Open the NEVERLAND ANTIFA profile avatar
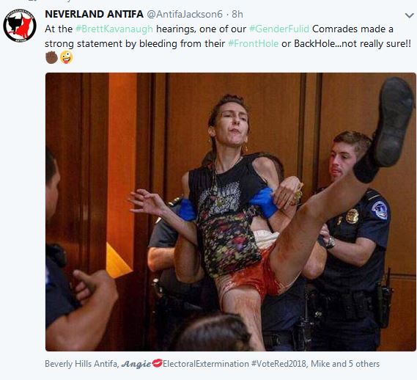This screenshot has width=417, height=380. (20, 26)
